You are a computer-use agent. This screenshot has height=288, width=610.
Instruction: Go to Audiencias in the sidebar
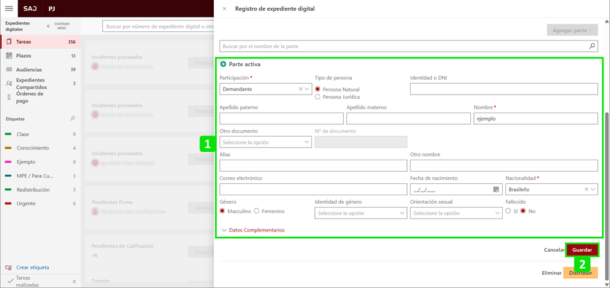click(x=28, y=70)
